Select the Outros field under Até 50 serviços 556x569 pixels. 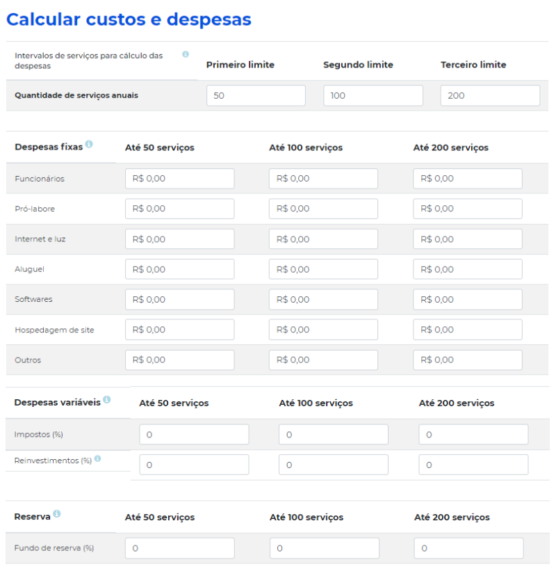179,360
